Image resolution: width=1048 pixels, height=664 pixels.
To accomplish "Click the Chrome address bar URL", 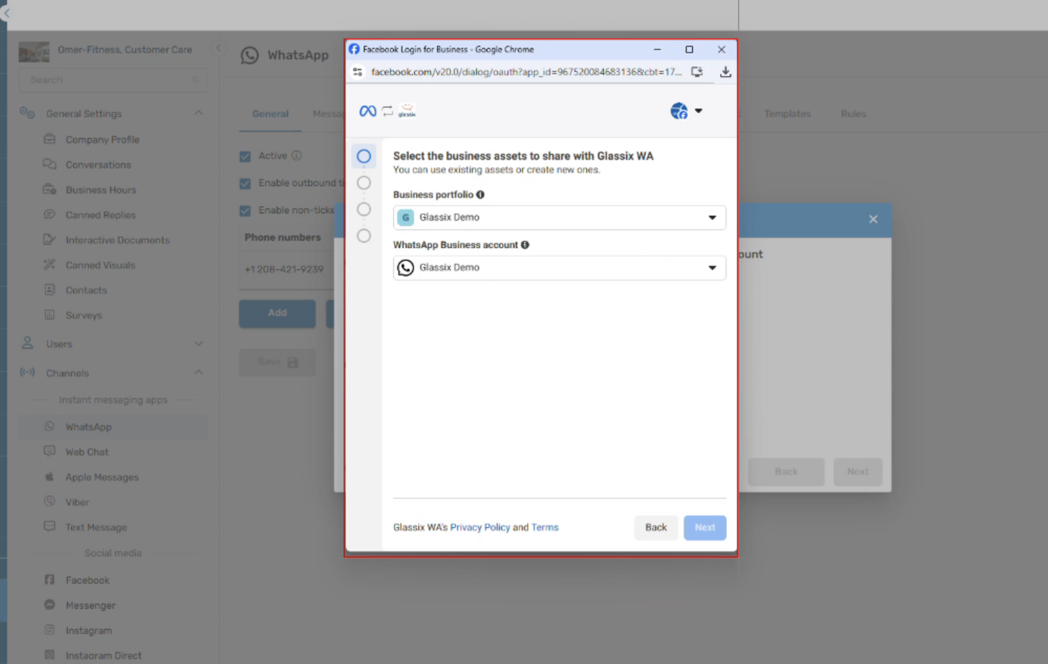I will click(526, 72).
